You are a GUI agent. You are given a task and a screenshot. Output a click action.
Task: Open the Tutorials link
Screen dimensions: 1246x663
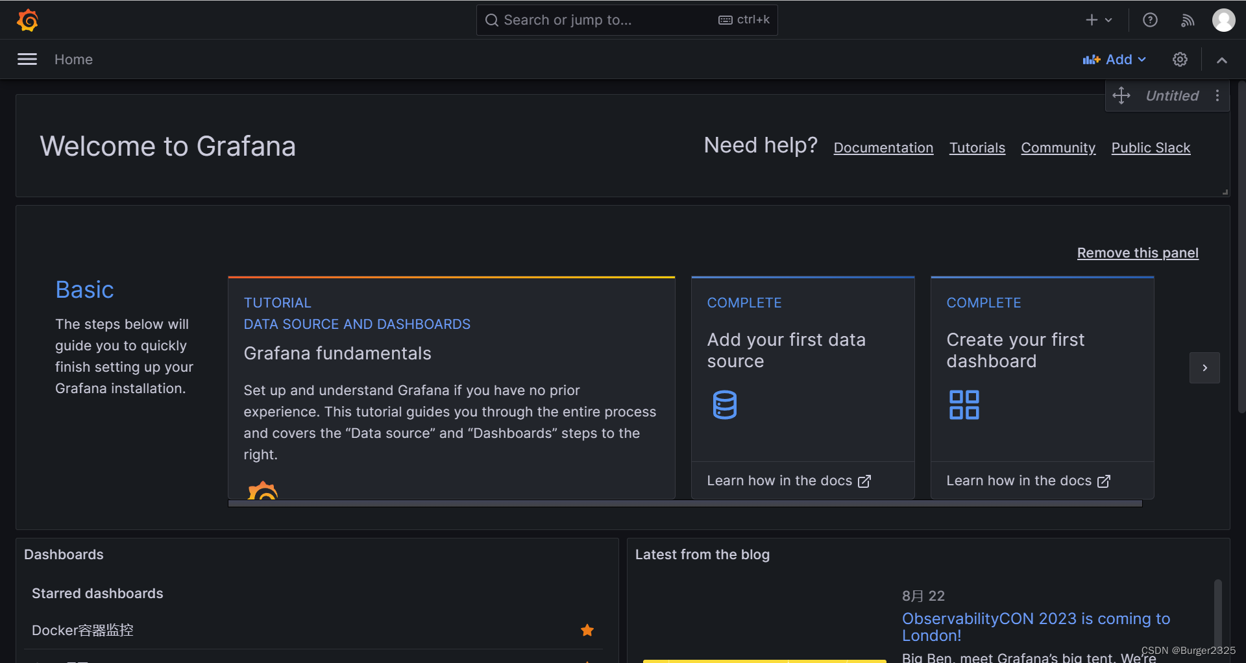[x=977, y=148]
